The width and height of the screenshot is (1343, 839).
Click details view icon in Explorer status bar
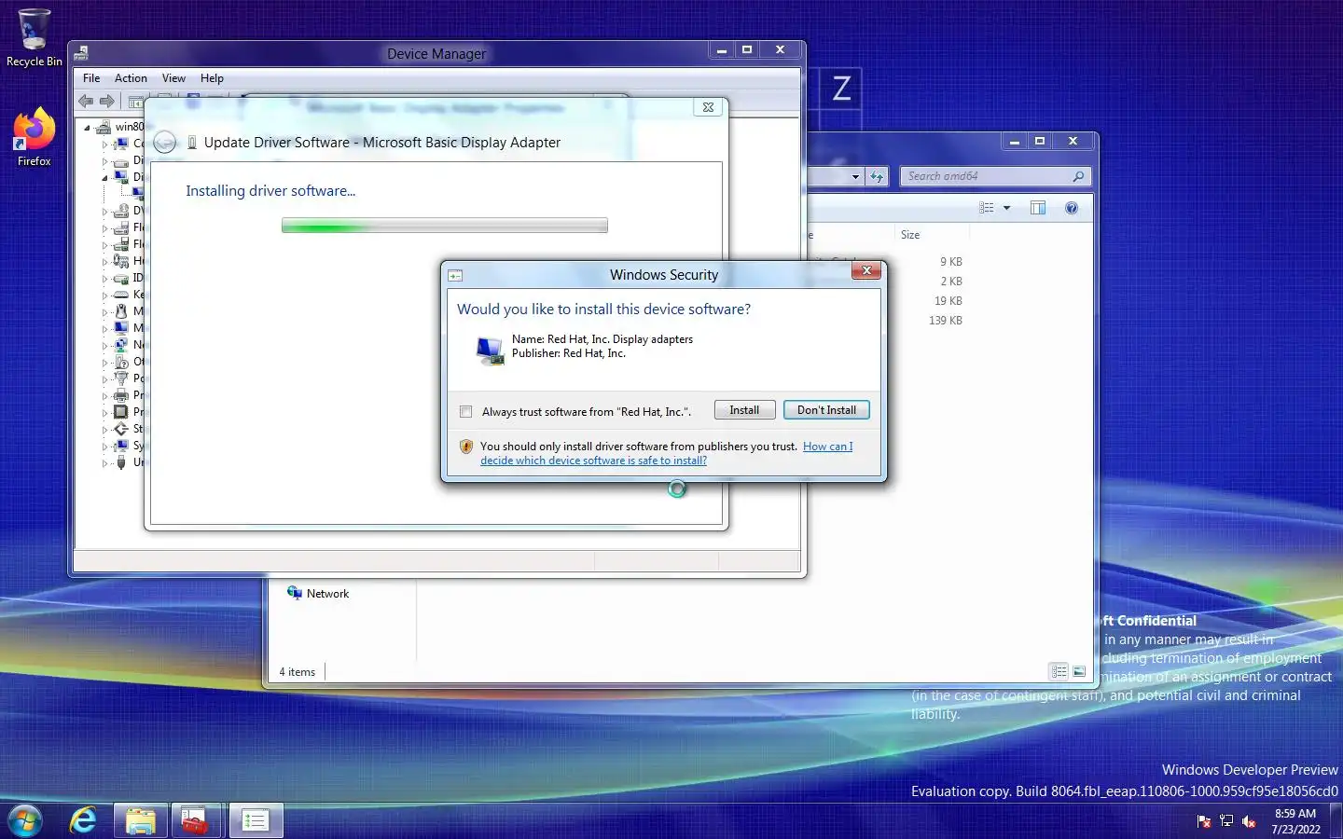(1059, 671)
